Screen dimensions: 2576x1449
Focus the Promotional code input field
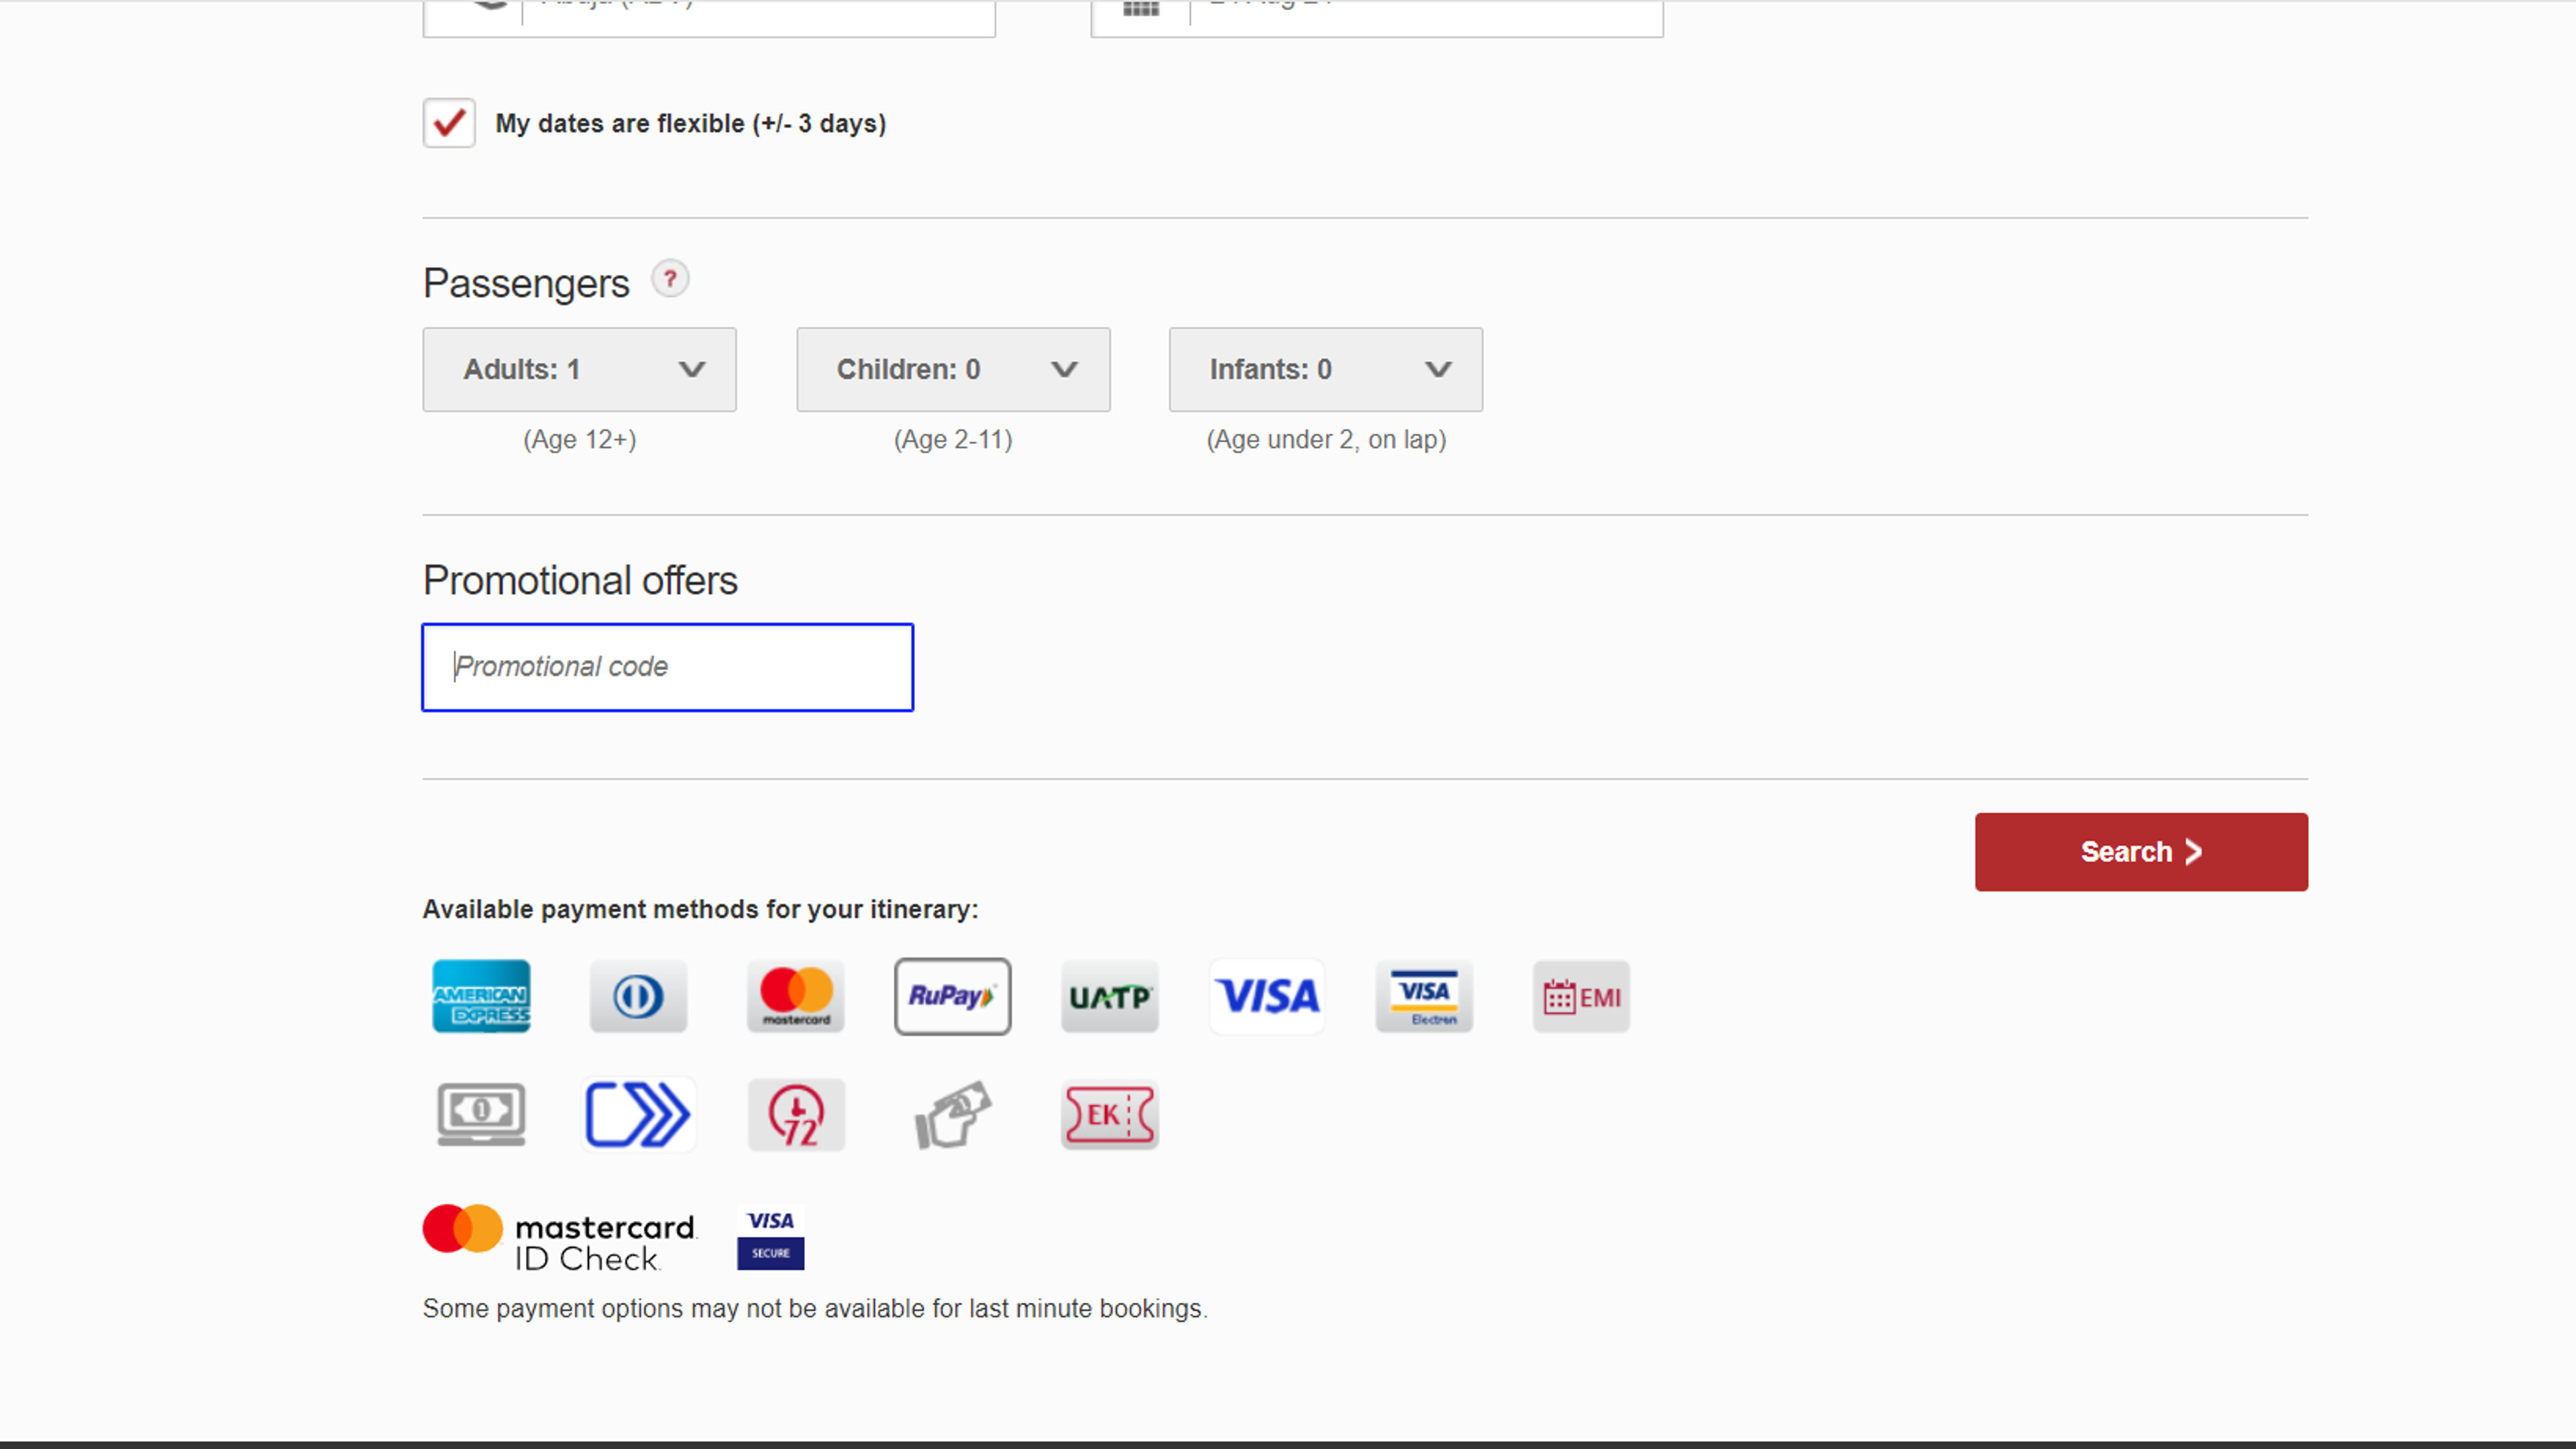[x=668, y=667]
